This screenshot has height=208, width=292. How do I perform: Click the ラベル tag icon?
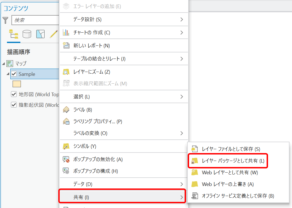[66, 110]
